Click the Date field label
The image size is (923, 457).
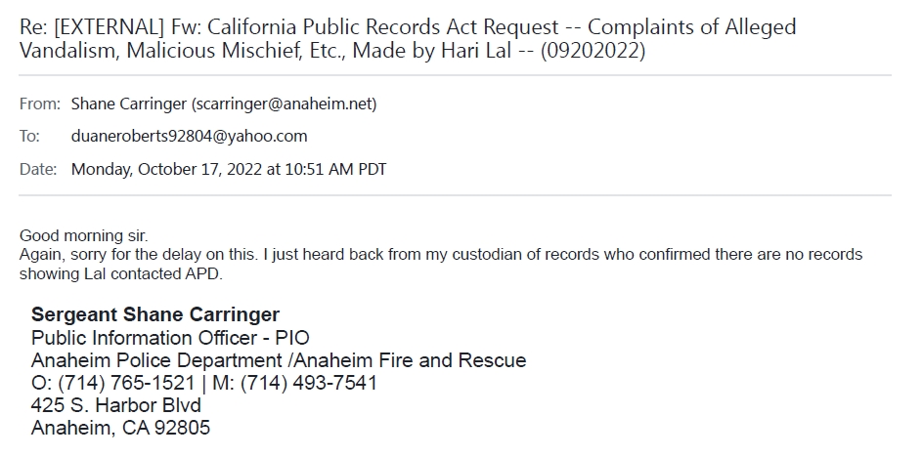tap(38, 169)
